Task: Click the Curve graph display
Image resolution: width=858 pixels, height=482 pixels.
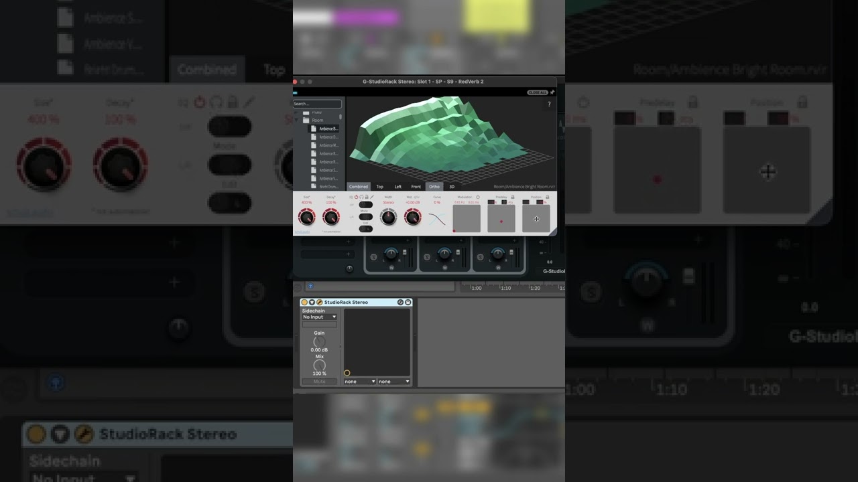Action: [437, 219]
